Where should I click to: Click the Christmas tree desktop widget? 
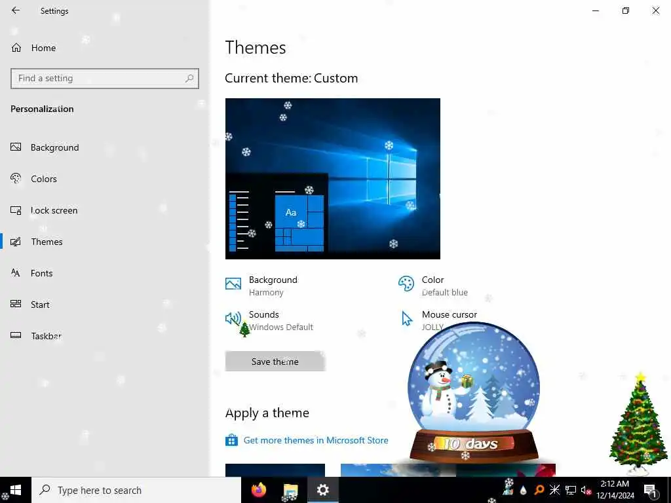(638, 424)
